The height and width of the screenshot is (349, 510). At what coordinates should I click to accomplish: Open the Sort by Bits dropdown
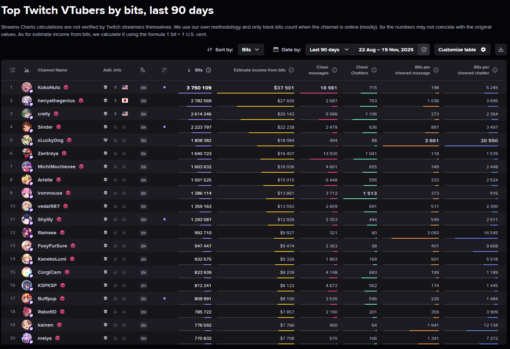tap(251, 49)
